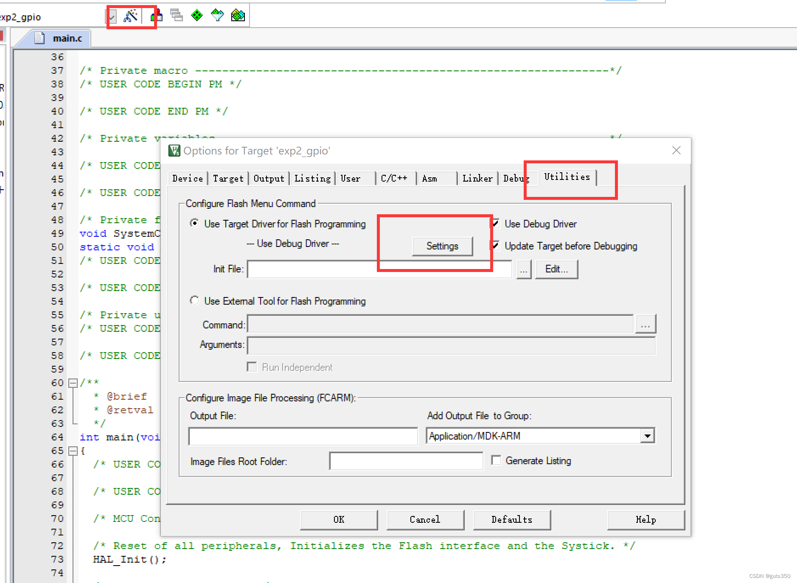Click the Defaults button
Screen dimensions: 797x583
tap(511, 519)
